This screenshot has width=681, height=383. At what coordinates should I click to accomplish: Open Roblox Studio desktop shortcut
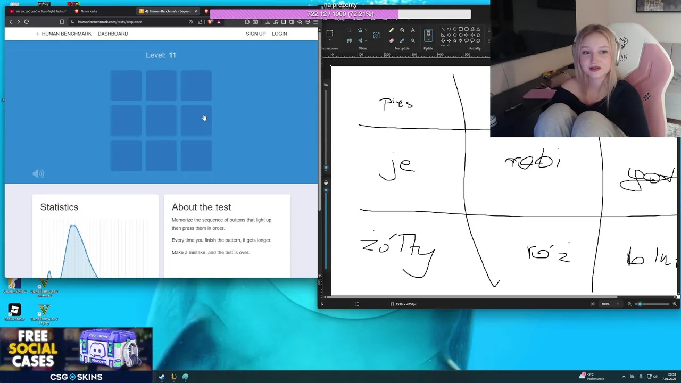[x=14, y=312]
